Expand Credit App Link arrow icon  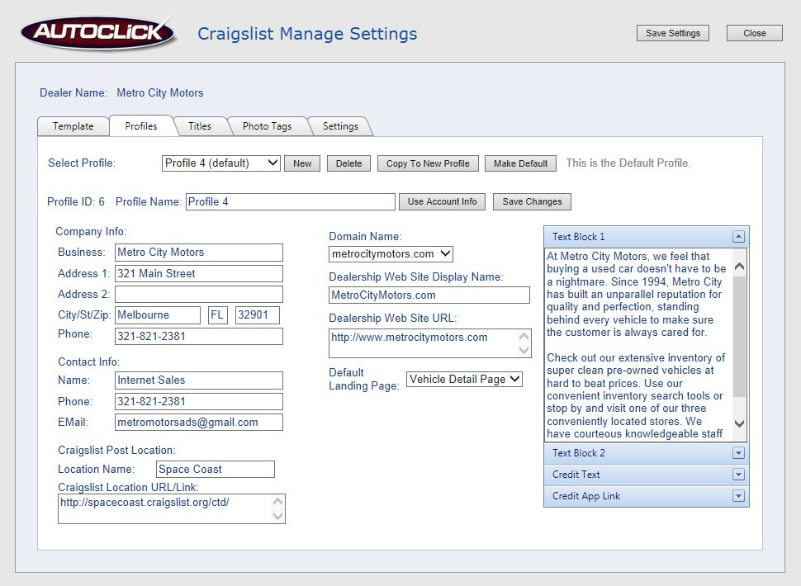coord(738,496)
